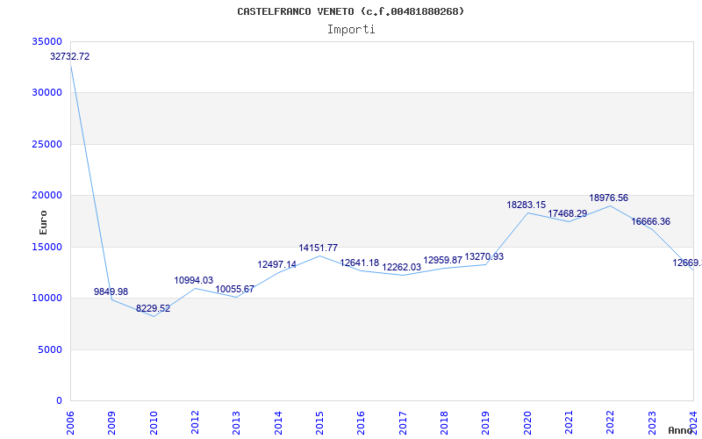The width and height of the screenshot is (702, 439).
Task: Click the 2012 year axis label
Action: point(195,422)
